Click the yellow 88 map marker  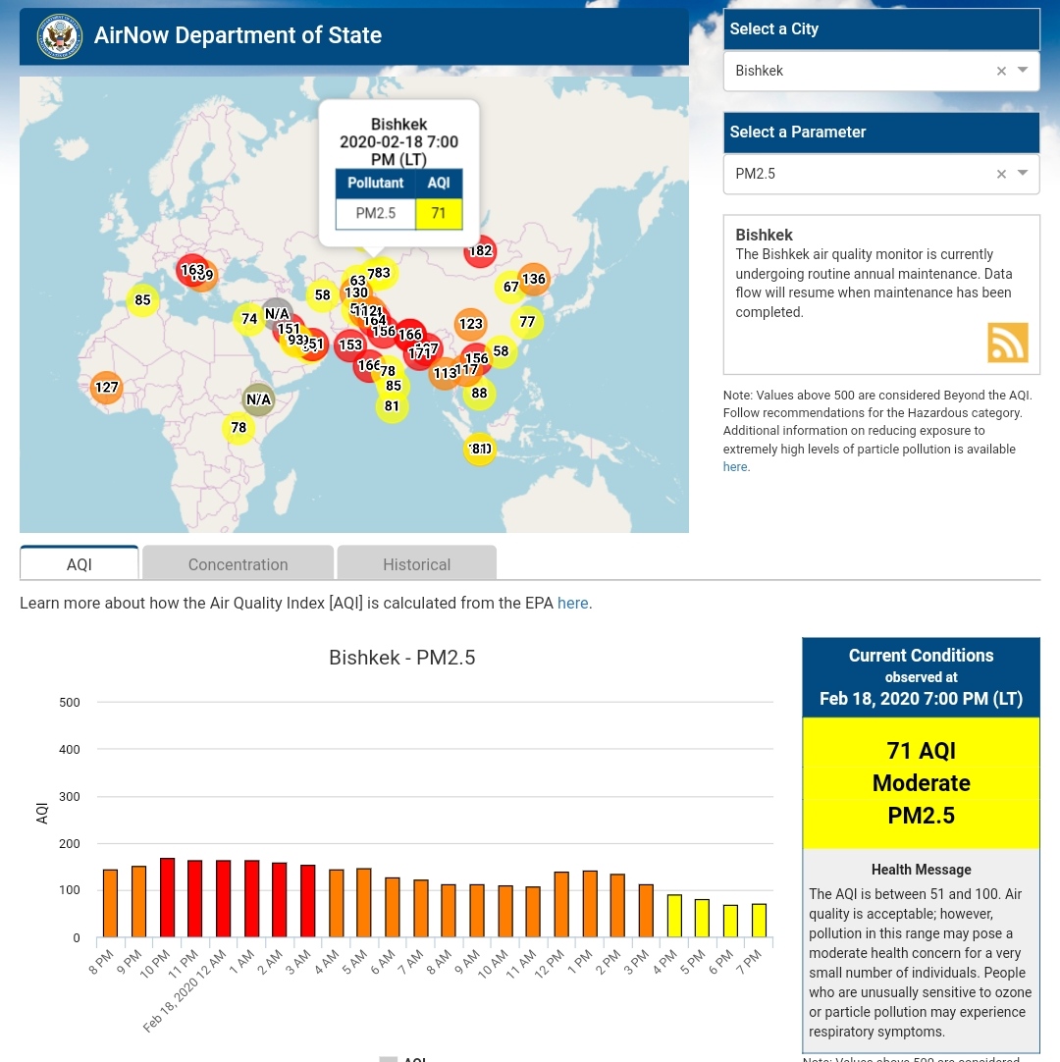coord(479,394)
